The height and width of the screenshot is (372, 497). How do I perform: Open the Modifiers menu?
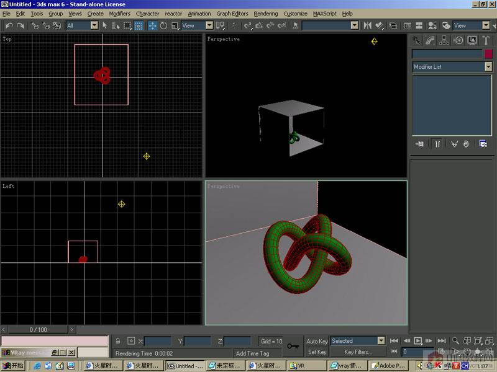[x=119, y=14]
